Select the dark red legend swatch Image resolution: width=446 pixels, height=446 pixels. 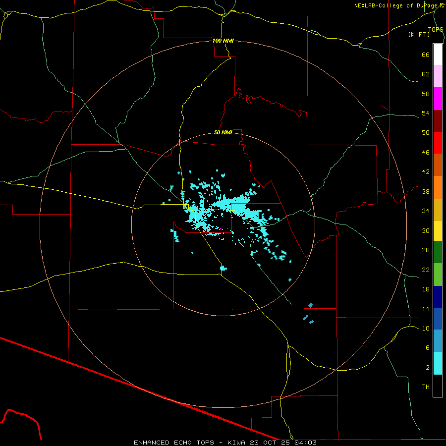tap(438, 121)
